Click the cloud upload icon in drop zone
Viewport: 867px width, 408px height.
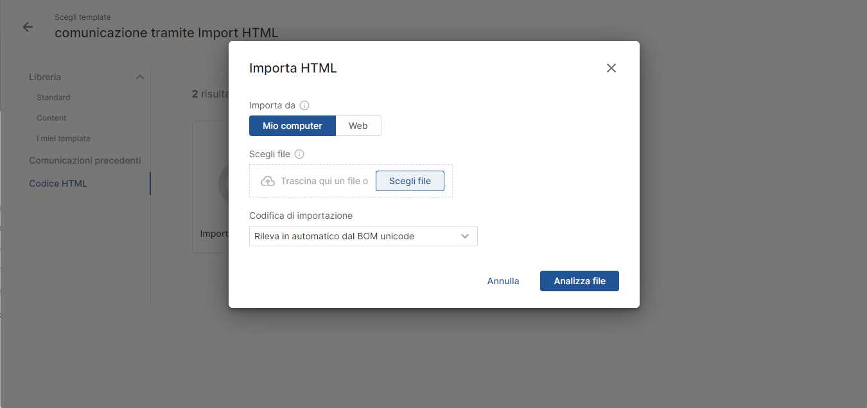[x=268, y=181]
